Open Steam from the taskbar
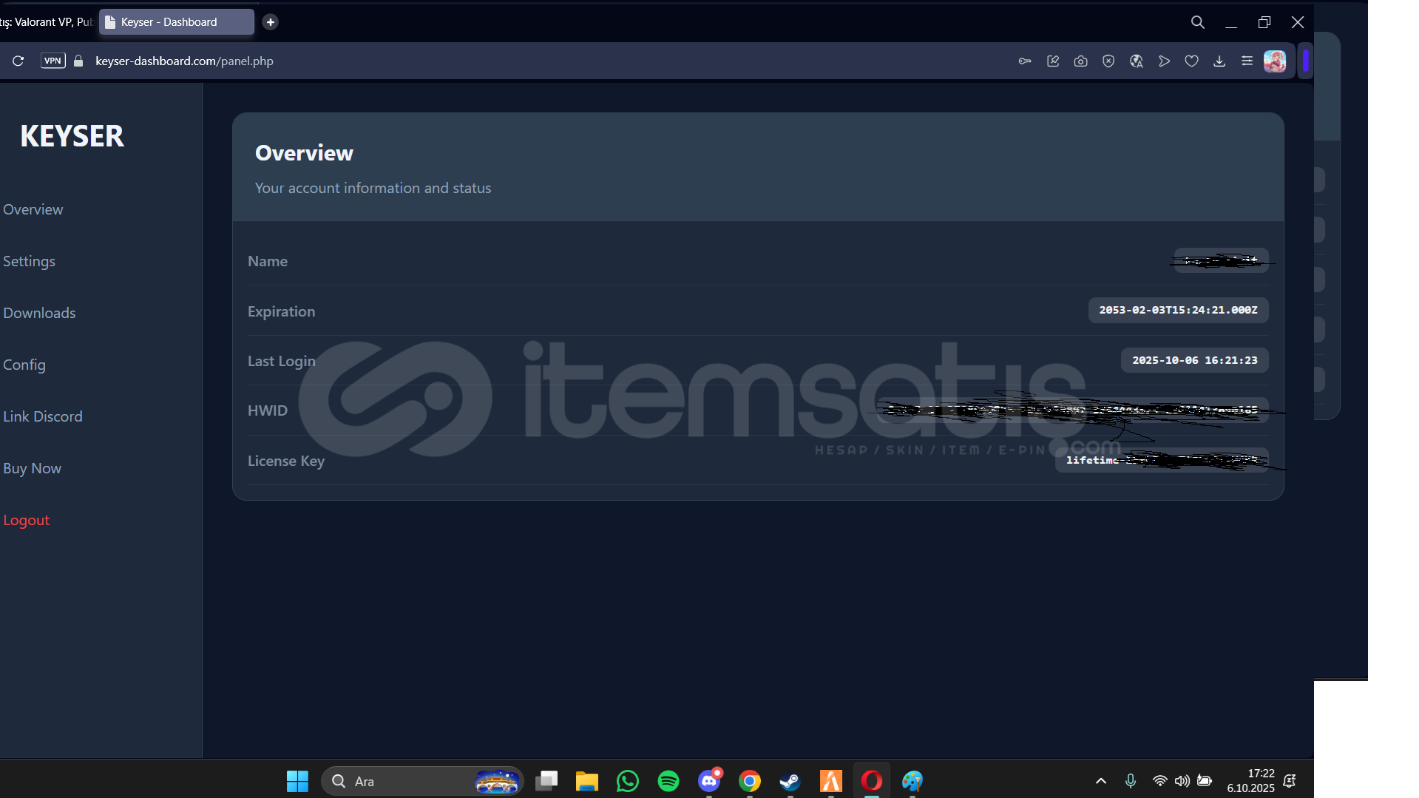1419x798 pixels. [x=790, y=781]
